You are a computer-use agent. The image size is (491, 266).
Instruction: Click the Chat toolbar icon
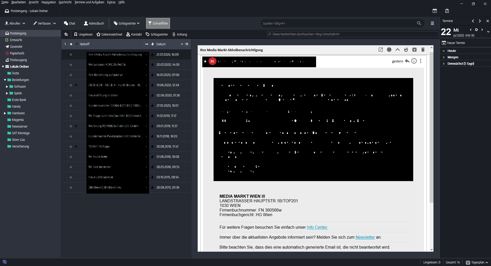click(69, 23)
